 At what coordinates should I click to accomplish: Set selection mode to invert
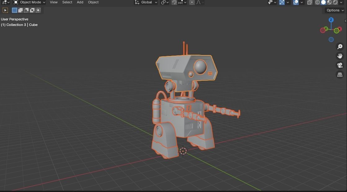click(32, 10)
